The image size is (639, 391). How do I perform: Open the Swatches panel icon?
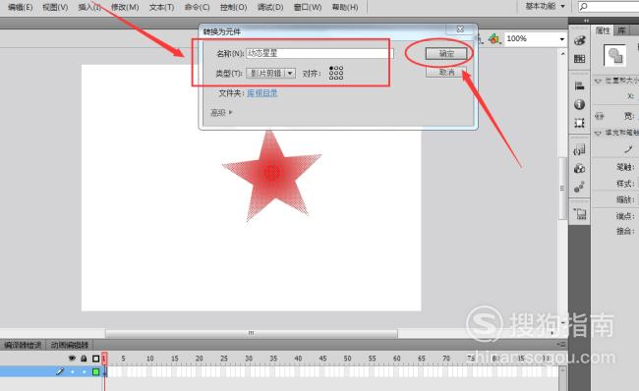[x=579, y=59]
